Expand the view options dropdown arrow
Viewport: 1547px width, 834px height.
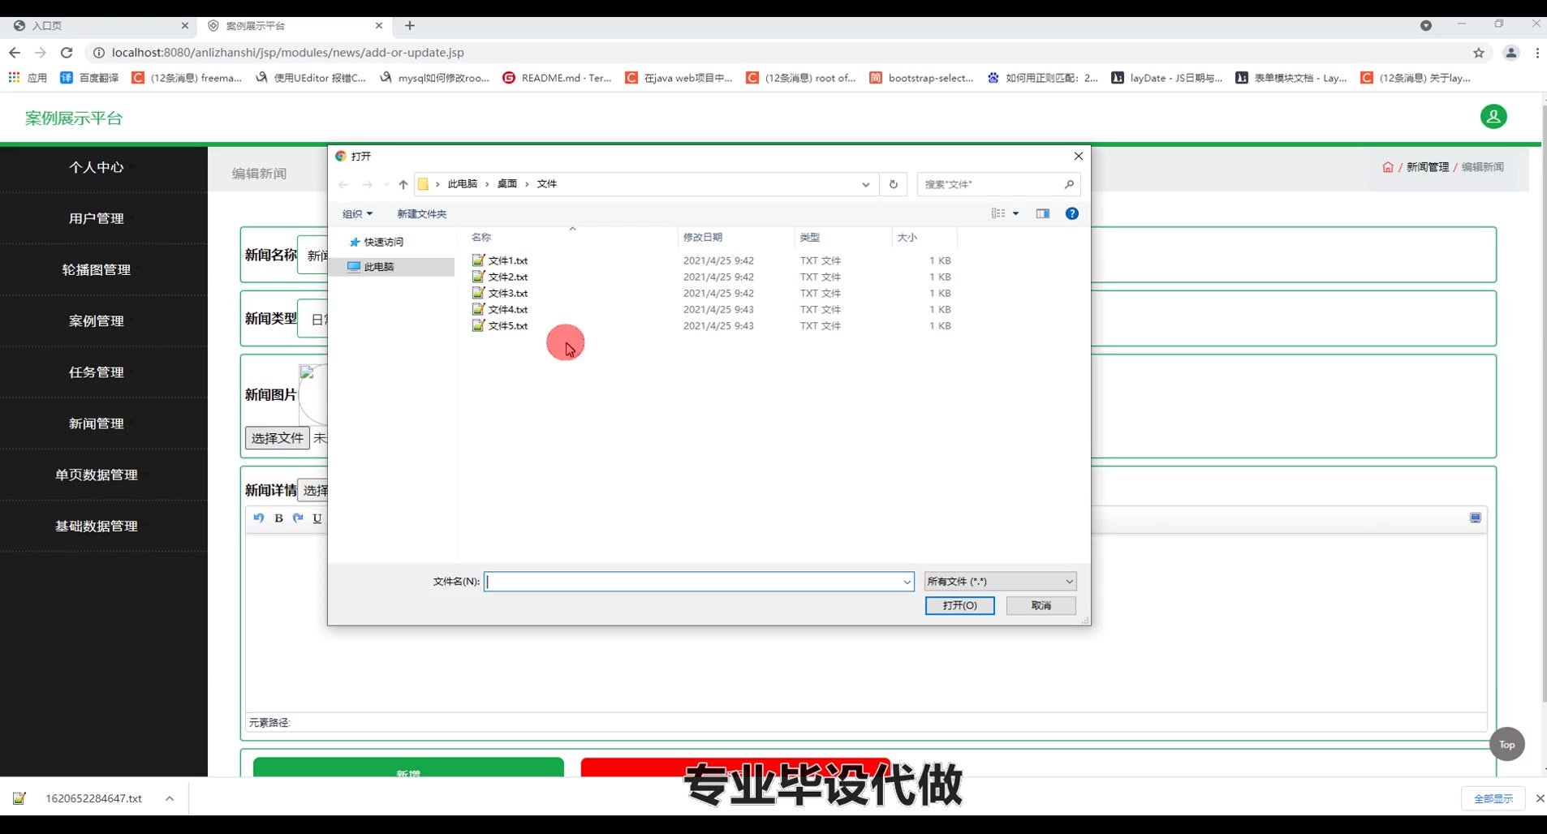point(1015,213)
